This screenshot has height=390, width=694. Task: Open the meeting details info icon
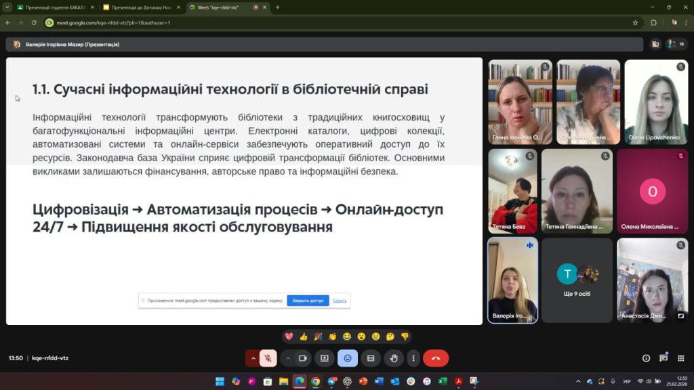(646, 358)
